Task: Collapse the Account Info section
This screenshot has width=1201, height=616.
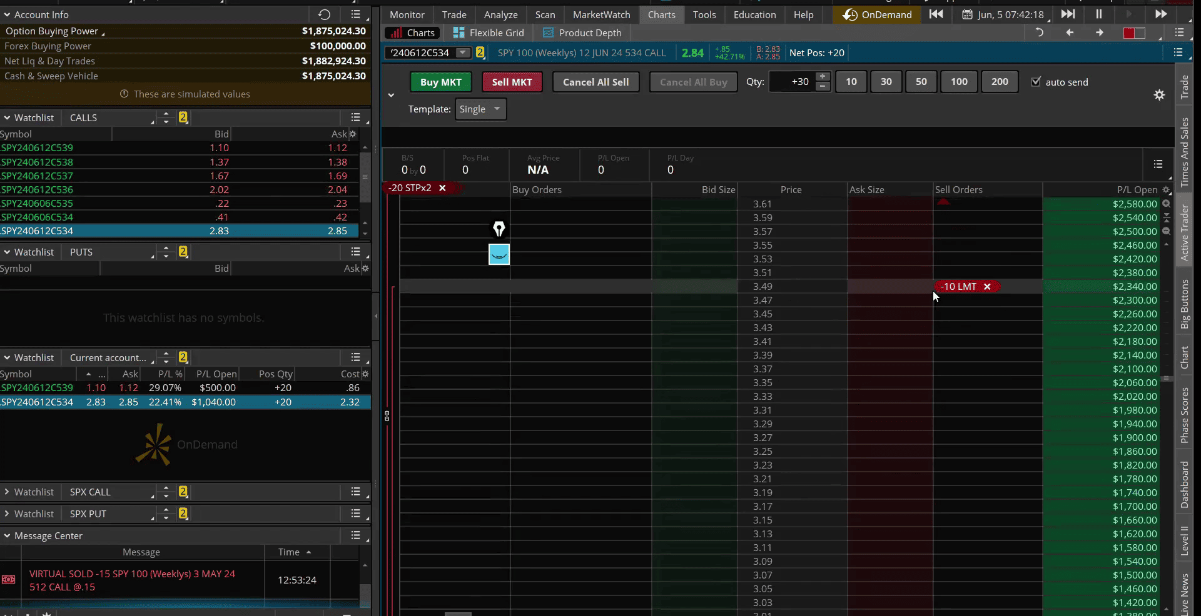Action: click(7, 14)
